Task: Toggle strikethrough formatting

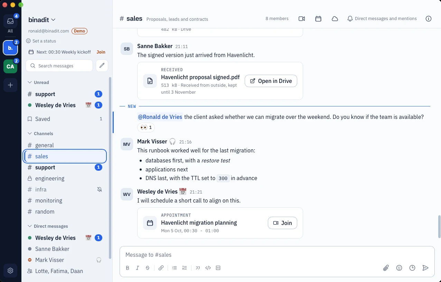Action: pyautogui.click(x=148, y=268)
